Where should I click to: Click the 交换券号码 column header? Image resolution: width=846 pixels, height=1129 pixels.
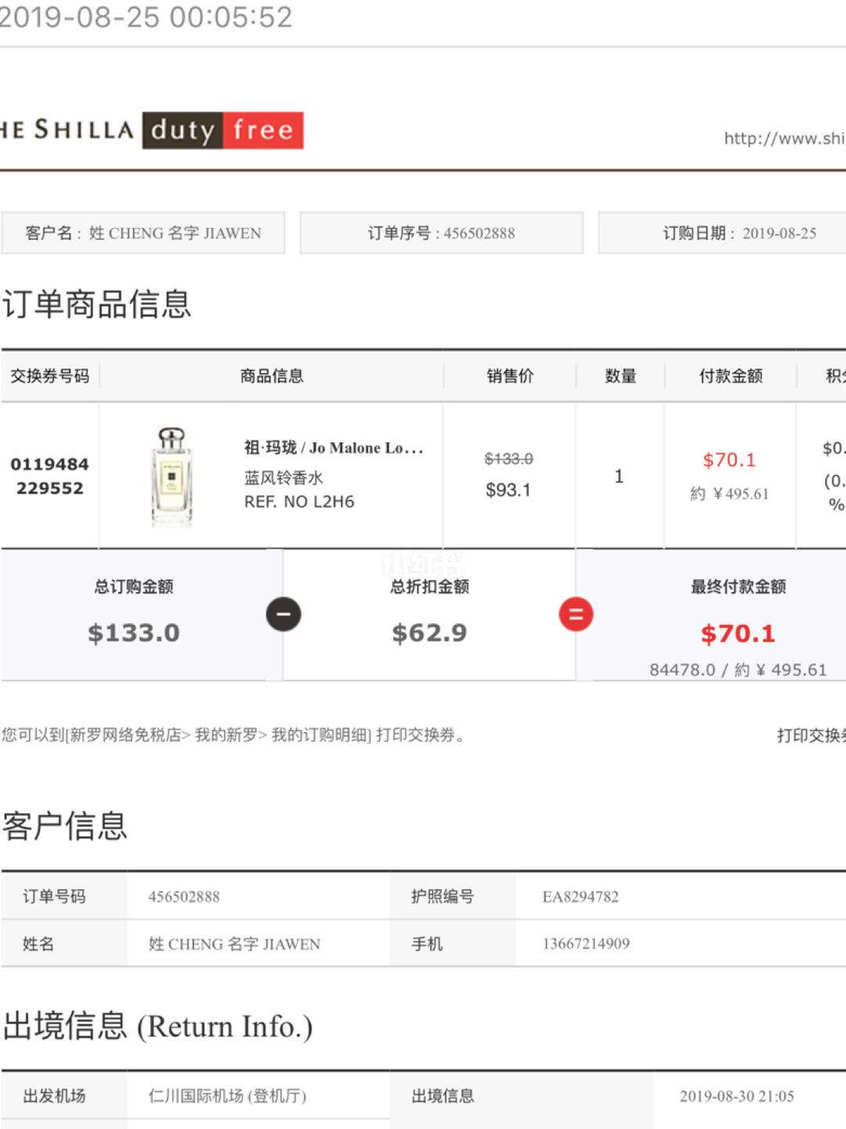click(49, 376)
